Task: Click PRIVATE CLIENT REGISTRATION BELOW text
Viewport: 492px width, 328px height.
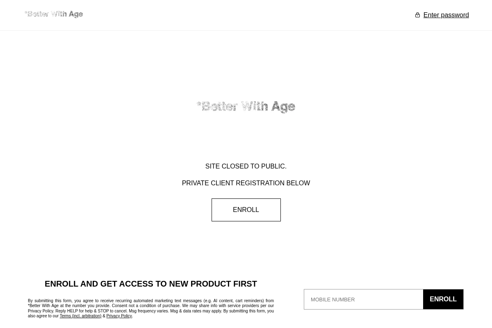Action: point(246,183)
